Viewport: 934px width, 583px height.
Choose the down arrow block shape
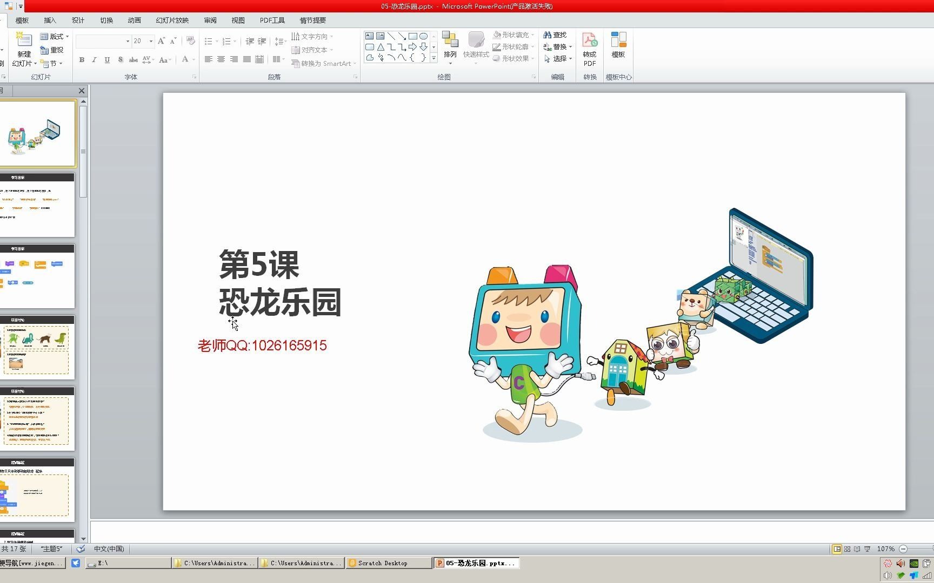pos(423,47)
